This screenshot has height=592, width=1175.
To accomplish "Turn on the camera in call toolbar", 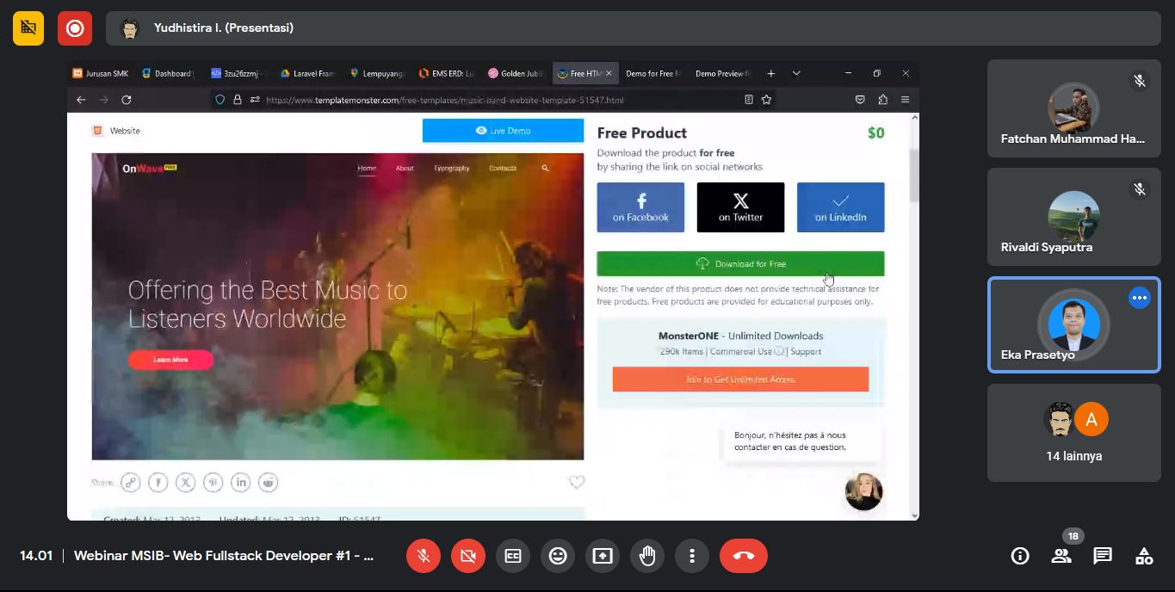I will [467, 556].
